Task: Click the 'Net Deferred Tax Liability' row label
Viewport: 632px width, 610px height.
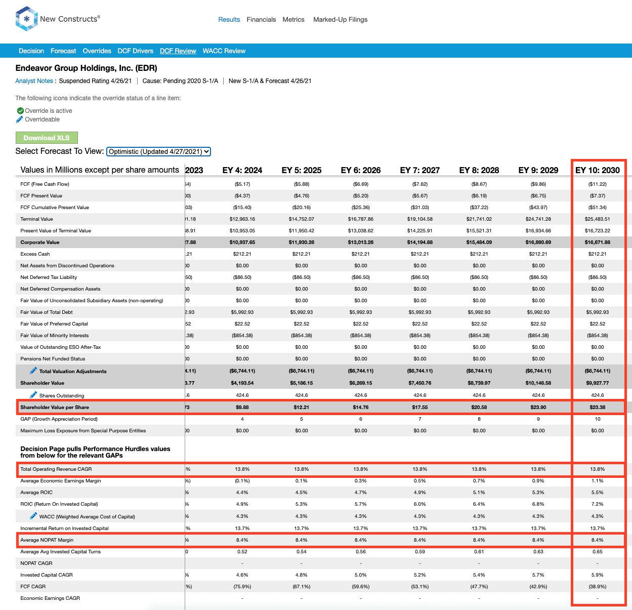Action: click(49, 277)
